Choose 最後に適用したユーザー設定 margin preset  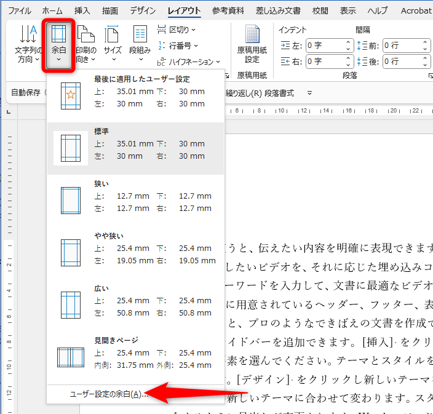[x=135, y=95]
